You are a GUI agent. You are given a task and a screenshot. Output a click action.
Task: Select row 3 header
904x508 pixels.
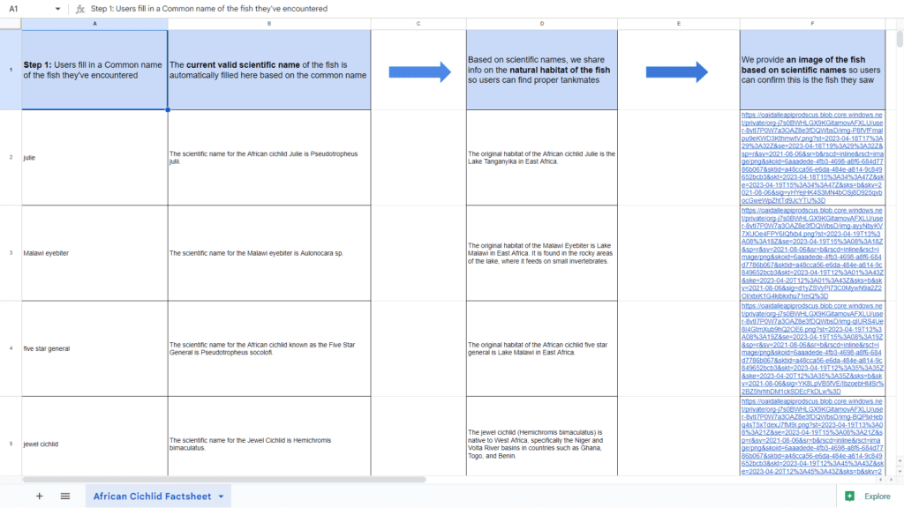point(11,253)
